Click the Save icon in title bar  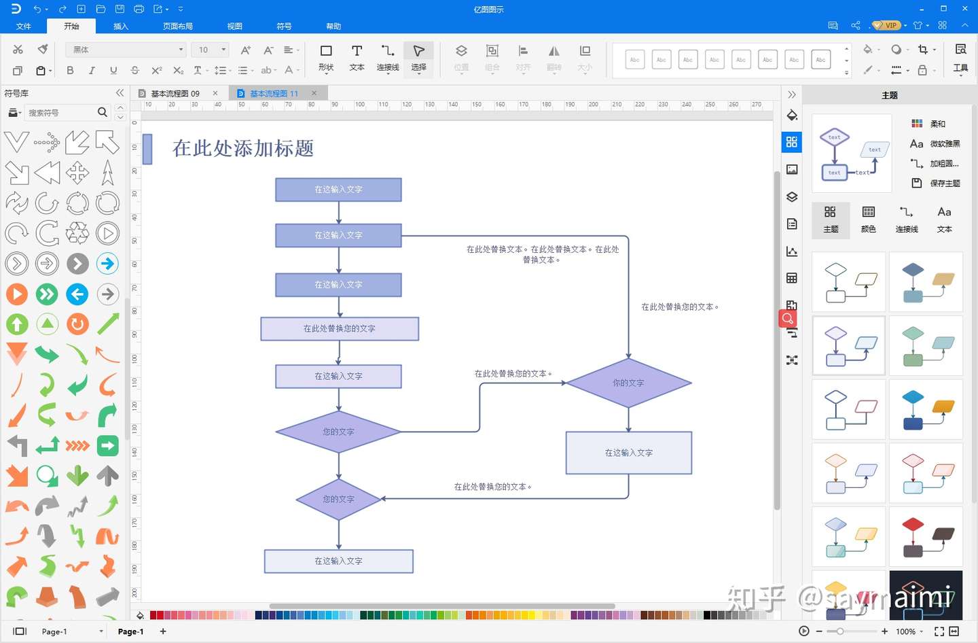coord(120,9)
